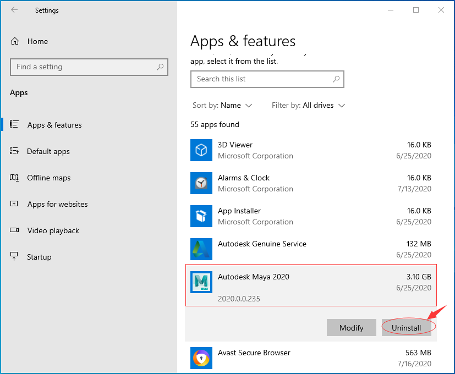Image resolution: width=455 pixels, height=374 pixels.
Task: Open the Sort by Name dropdown
Action: click(x=222, y=105)
